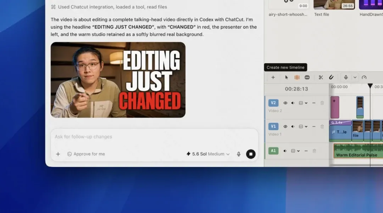Click the 1.4x speed bar on V1
This screenshot has height=213, width=383.
[x=340, y=122]
